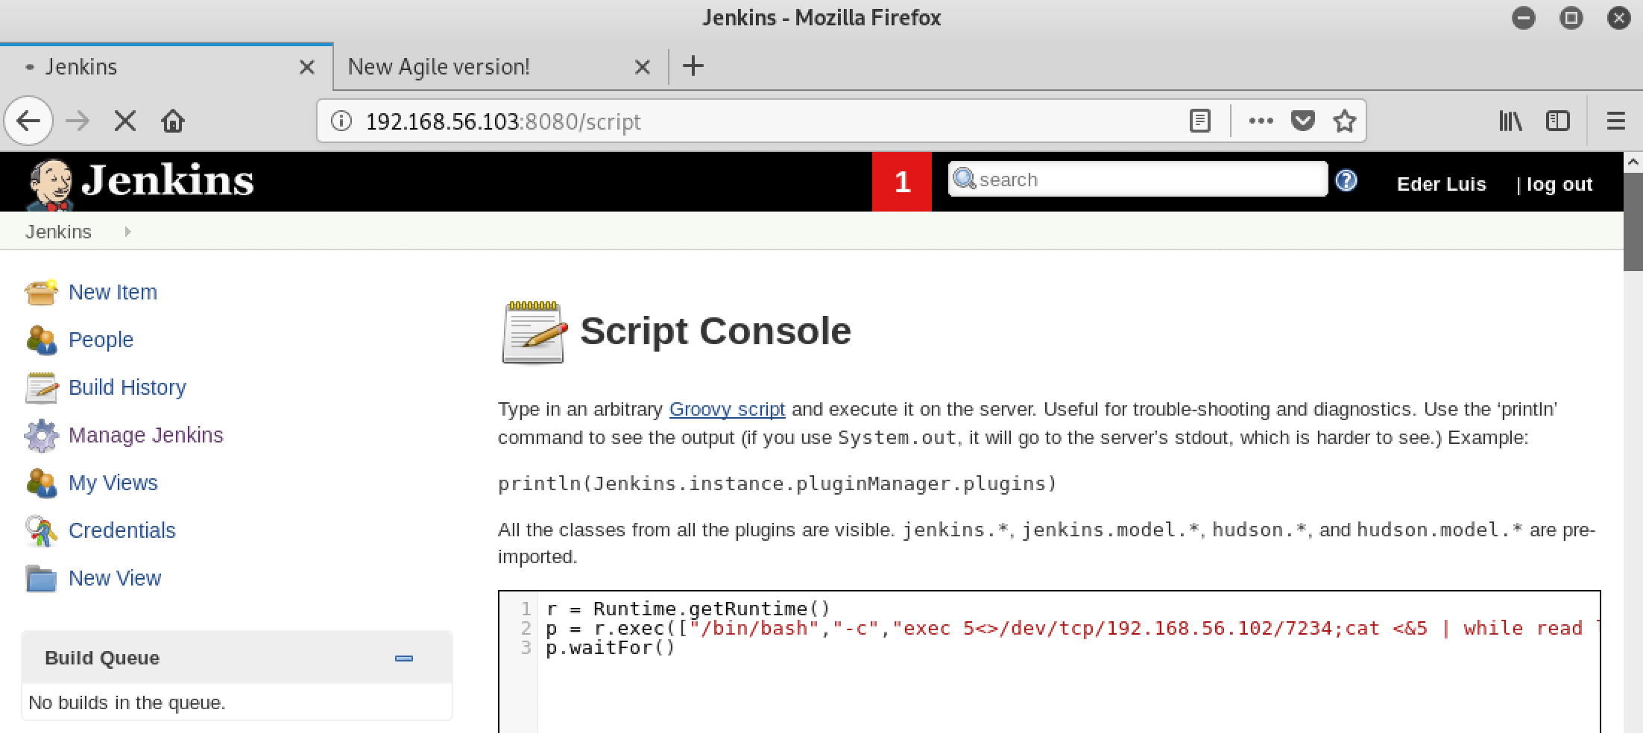1643x733 pixels.
Task: Click the Script Console heading
Action: [x=716, y=331]
